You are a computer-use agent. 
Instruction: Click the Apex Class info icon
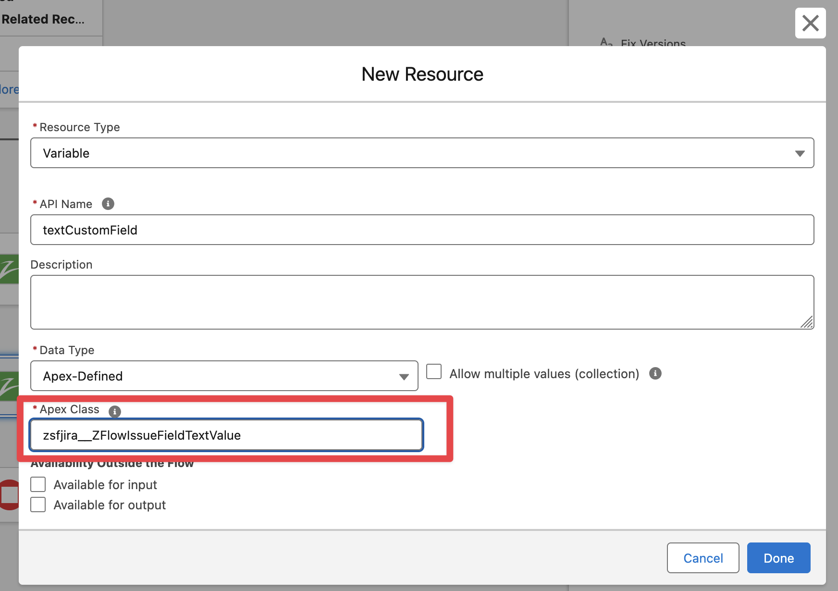(114, 411)
